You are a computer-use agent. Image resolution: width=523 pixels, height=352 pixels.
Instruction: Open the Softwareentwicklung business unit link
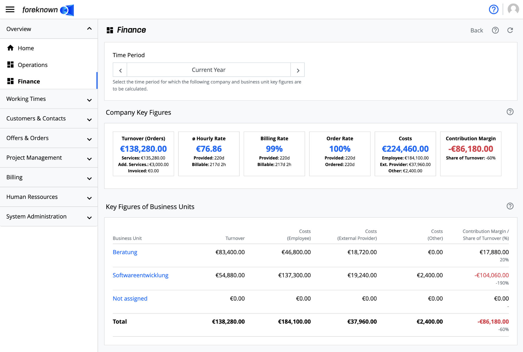point(141,275)
